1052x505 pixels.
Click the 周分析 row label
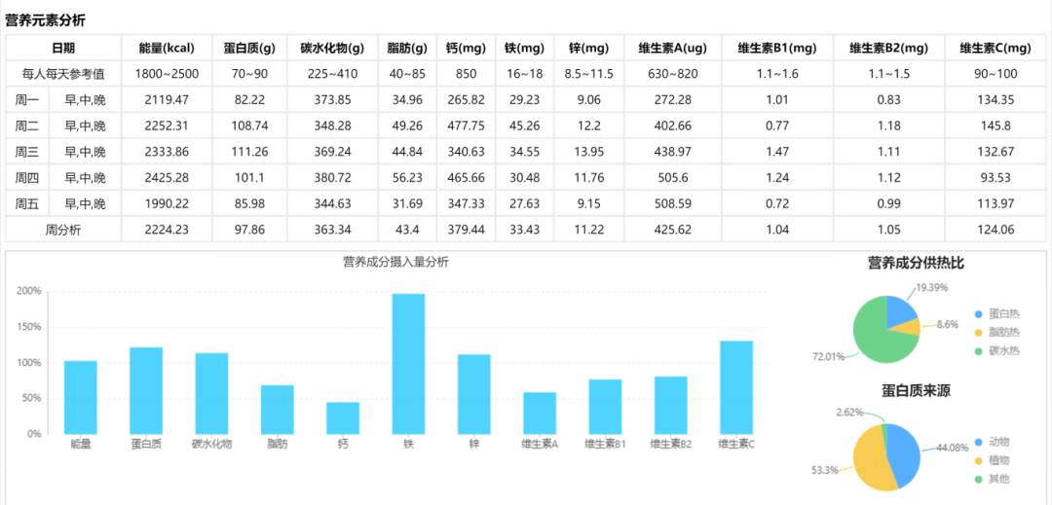pyautogui.click(x=63, y=230)
